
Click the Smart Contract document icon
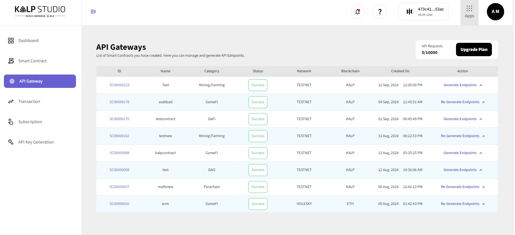(x=11, y=61)
